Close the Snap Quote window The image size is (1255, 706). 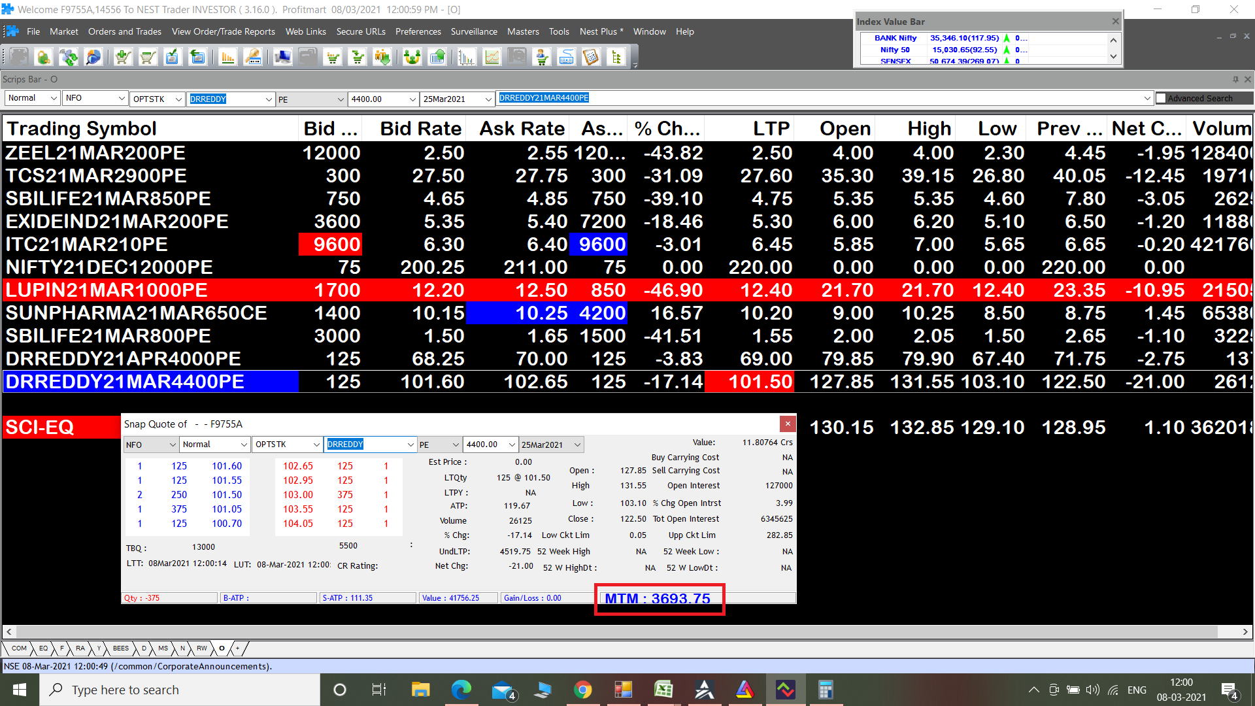788,424
